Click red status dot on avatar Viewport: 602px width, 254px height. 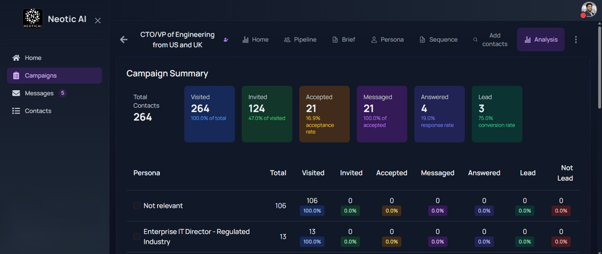click(583, 15)
